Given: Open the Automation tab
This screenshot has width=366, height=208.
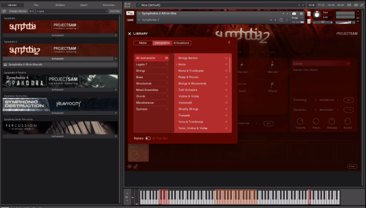Looking at the screenshot, I should 109,5.
